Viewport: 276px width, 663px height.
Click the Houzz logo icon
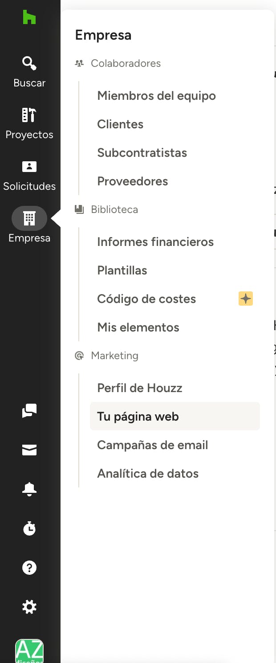(x=29, y=17)
